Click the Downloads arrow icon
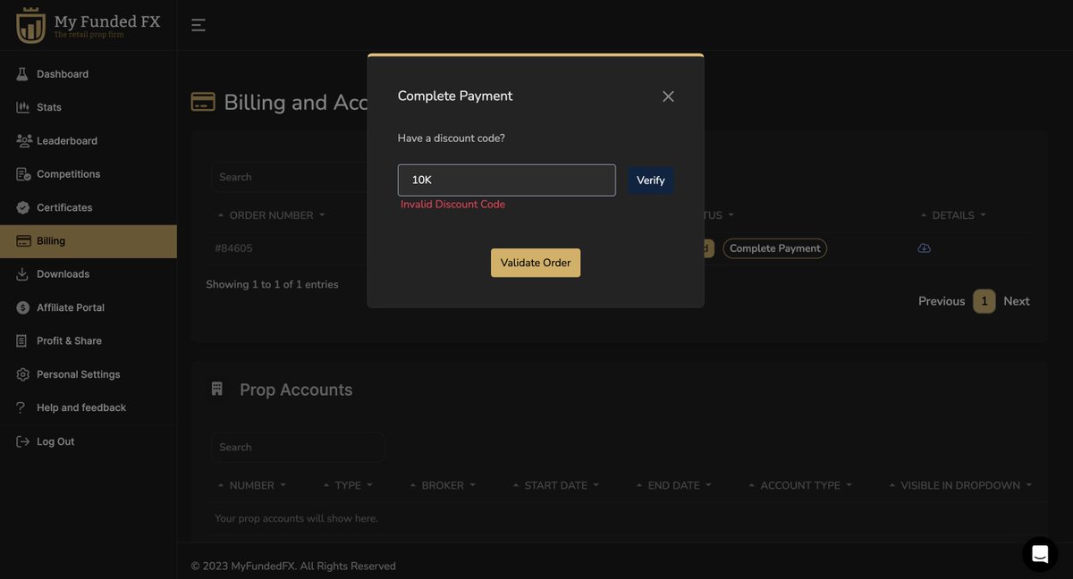The height and width of the screenshot is (579, 1073). click(22, 274)
